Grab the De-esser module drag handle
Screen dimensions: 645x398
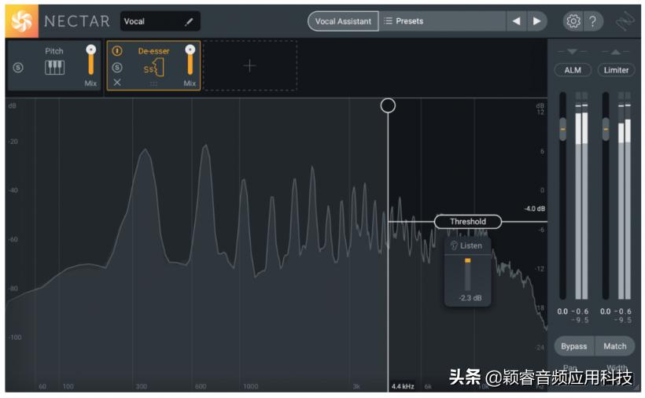tap(153, 84)
